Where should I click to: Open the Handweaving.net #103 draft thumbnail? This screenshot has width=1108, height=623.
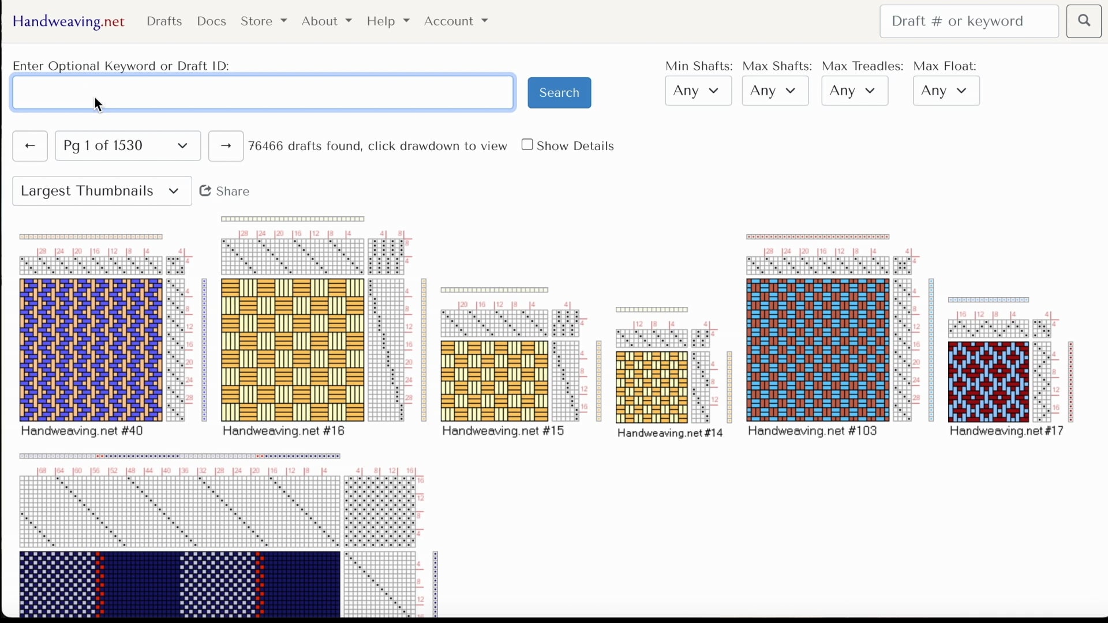pyautogui.click(x=817, y=349)
